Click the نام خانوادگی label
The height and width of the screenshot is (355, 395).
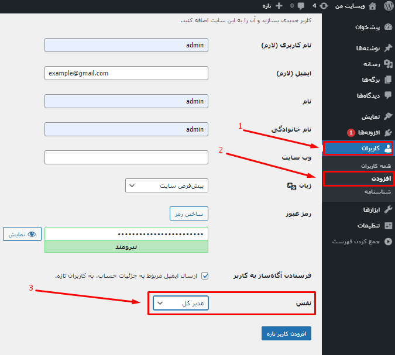click(291, 130)
